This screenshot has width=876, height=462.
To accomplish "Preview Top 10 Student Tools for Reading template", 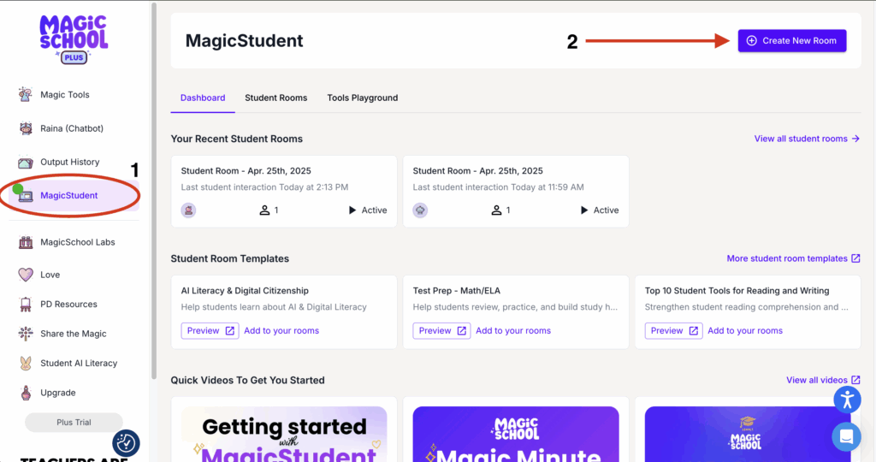I will pos(674,331).
